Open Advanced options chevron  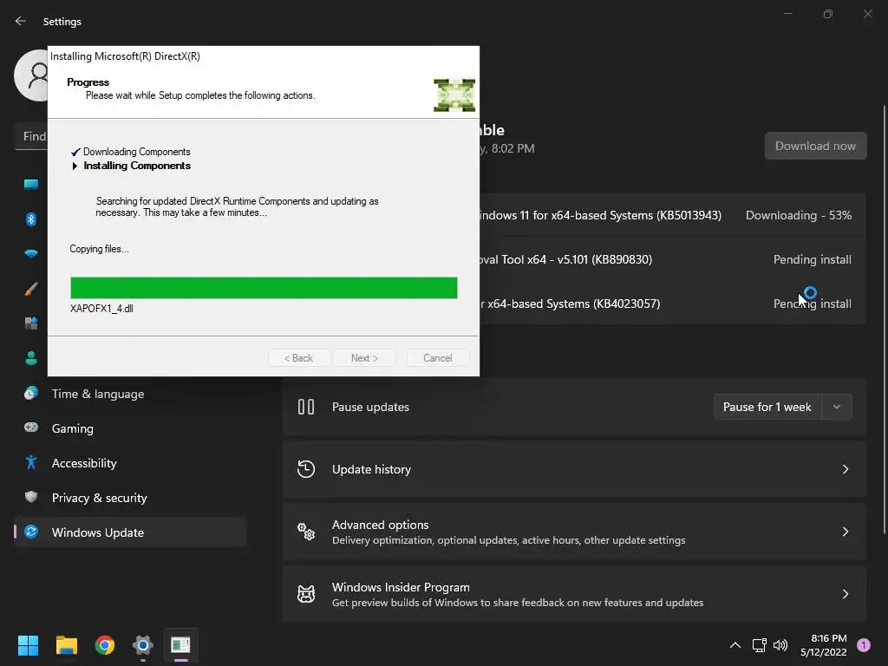(x=845, y=532)
